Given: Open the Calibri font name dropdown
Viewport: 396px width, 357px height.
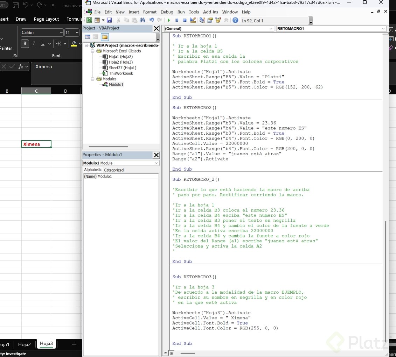Looking at the screenshot, I should [61, 33].
